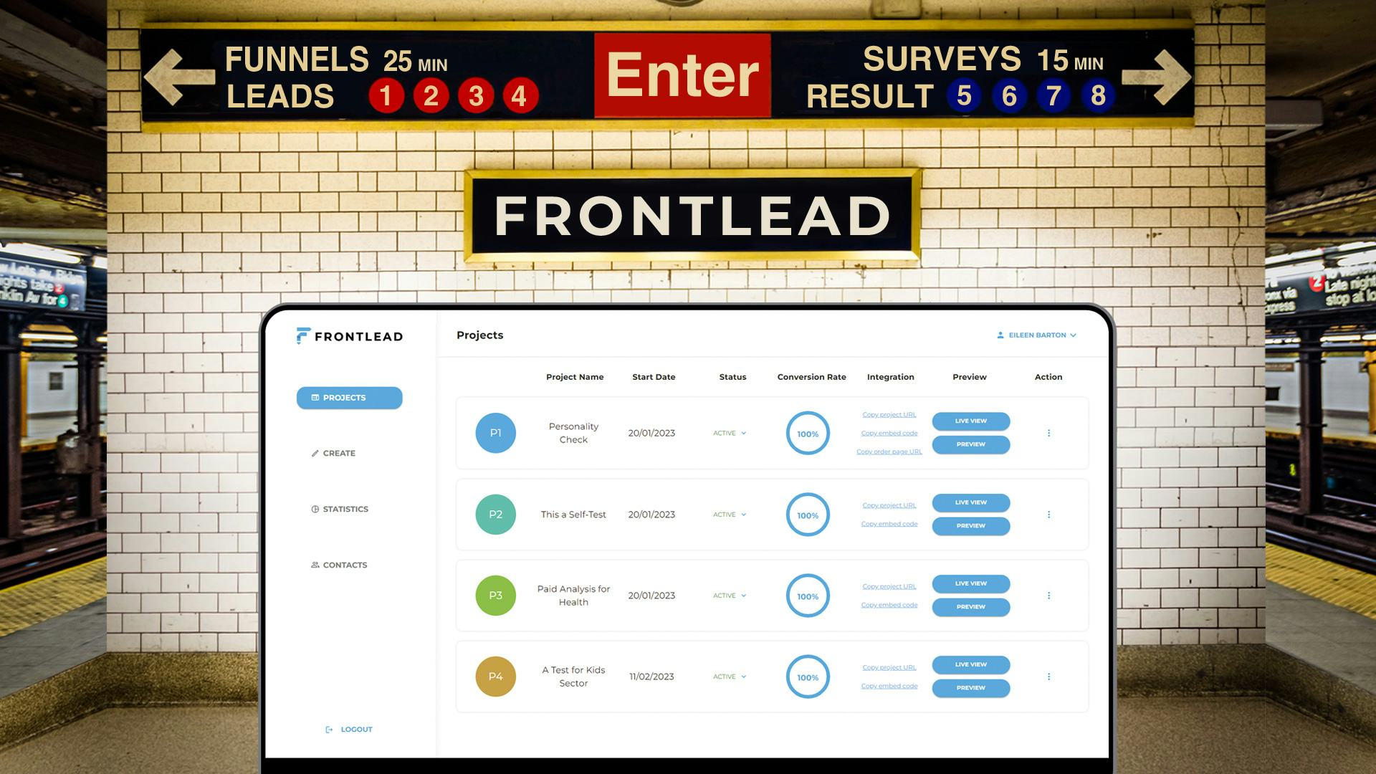The height and width of the screenshot is (774, 1376).
Task: Click LIVE VIEW button for Personality Check
Action: [x=970, y=421]
